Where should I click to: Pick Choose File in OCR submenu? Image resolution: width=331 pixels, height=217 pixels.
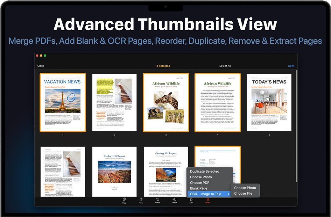coord(243,193)
